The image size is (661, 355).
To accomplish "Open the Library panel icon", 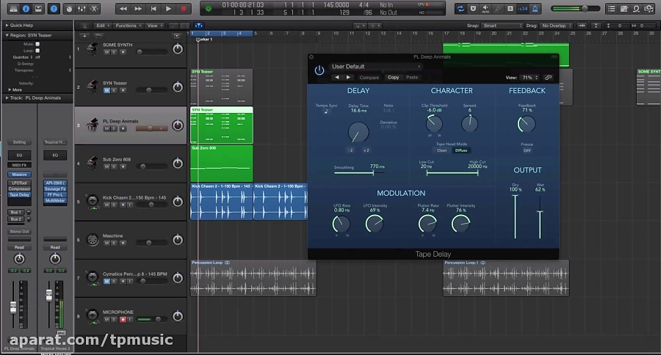I will [x=13, y=8].
